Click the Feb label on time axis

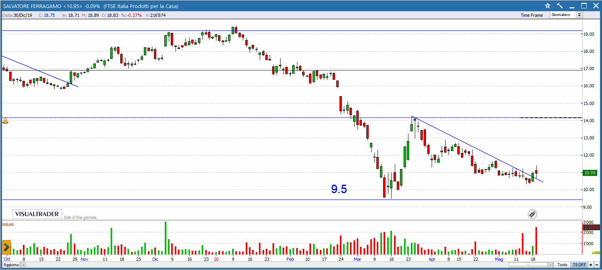pyautogui.click(x=290, y=259)
